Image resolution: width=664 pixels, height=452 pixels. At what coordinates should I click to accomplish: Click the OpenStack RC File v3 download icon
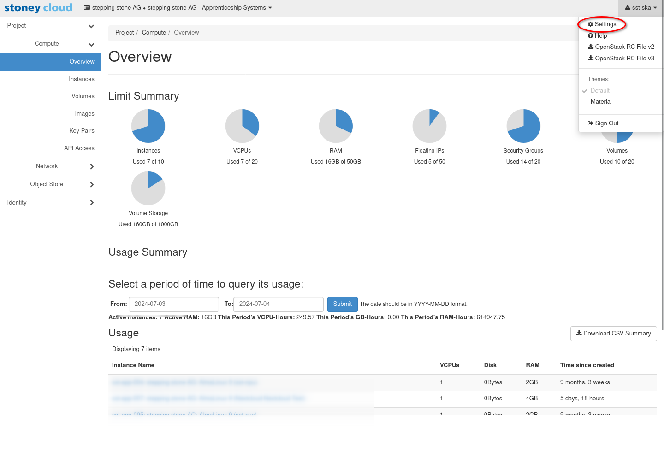[x=591, y=58]
